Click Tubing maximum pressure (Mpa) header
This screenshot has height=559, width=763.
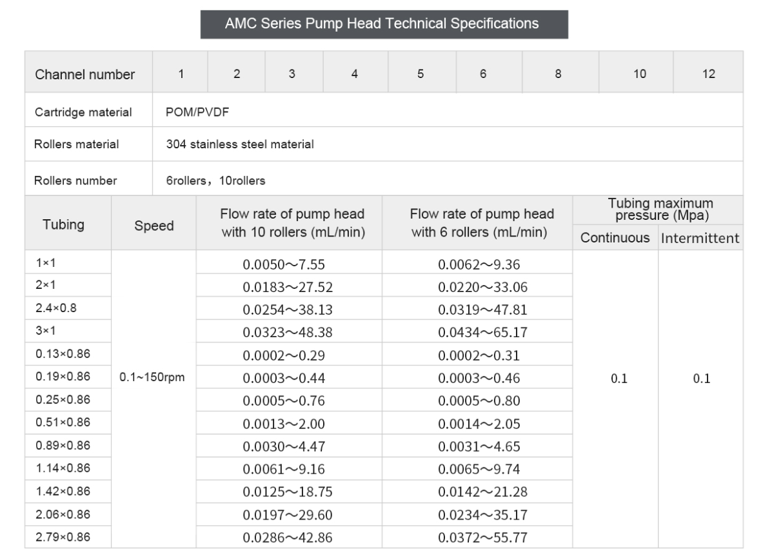coord(658,210)
